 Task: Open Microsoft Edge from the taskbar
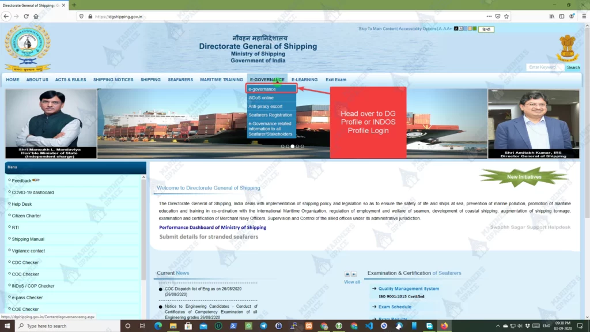coord(158,326)
